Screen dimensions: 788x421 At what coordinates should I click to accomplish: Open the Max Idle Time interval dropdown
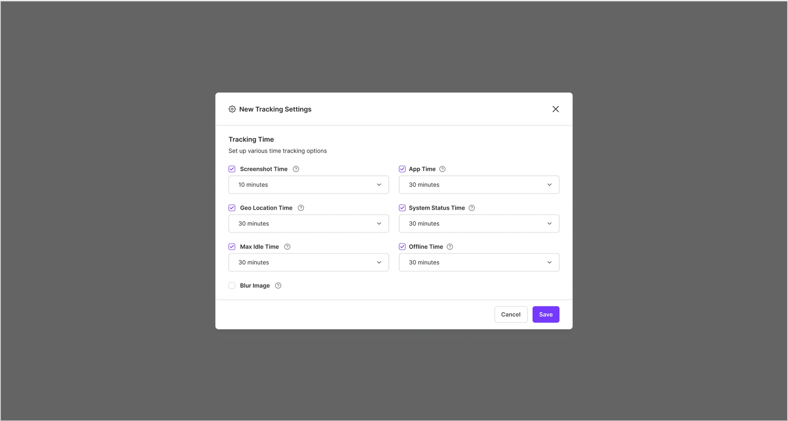click(309, 262)
